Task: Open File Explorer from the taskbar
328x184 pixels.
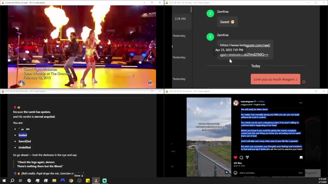Action: (54, 181)
